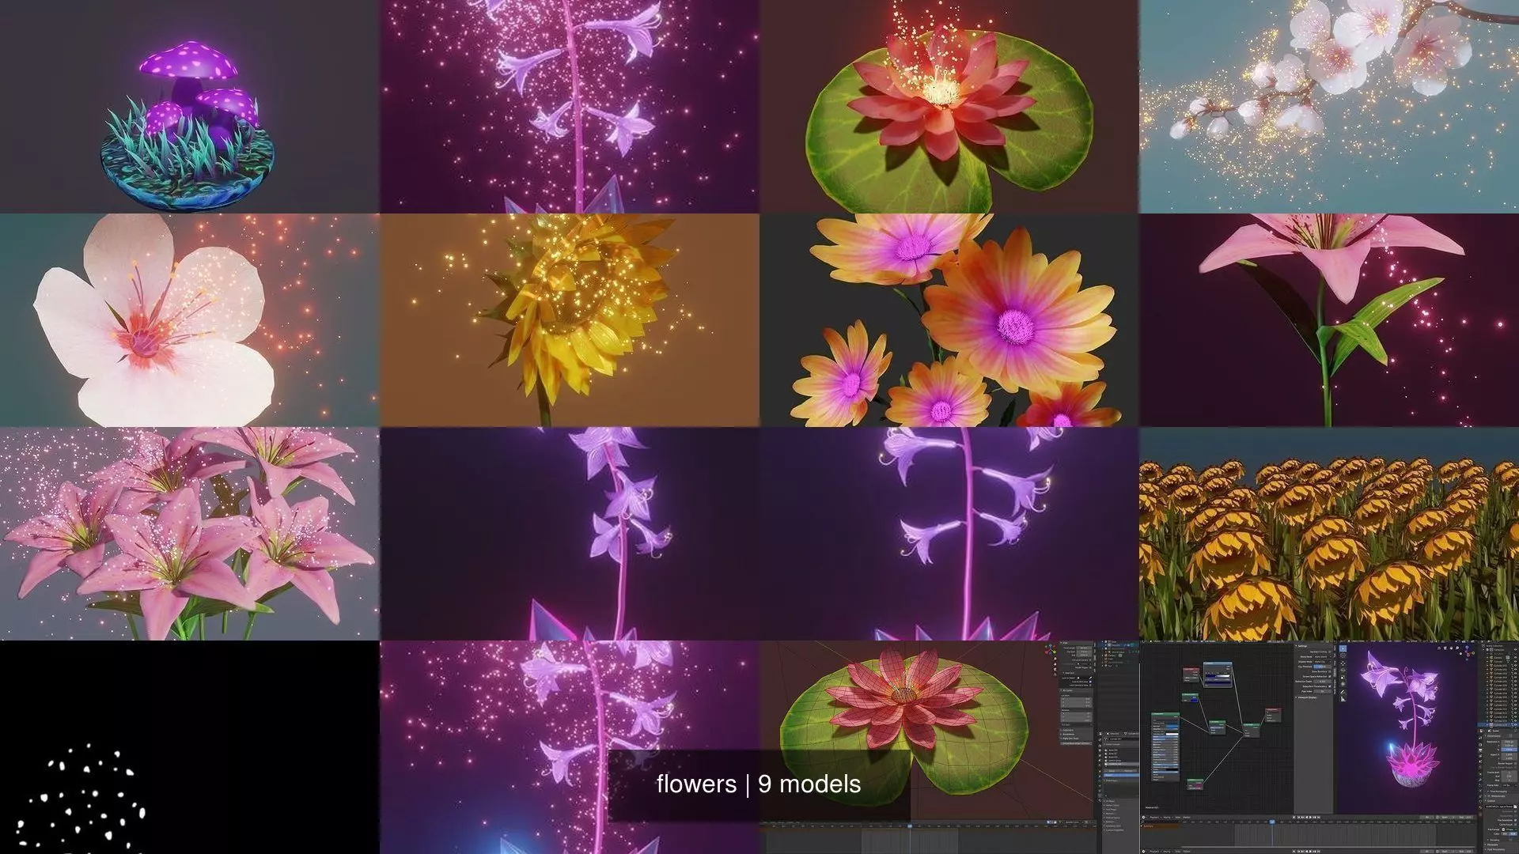Open the single pink lily thumbnail
Screen dimensions: 1519x854
tap(1329, 320)
